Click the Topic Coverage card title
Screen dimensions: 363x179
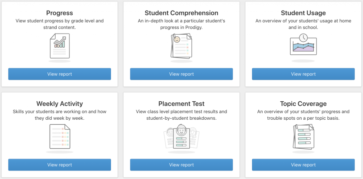coord(303,104)
